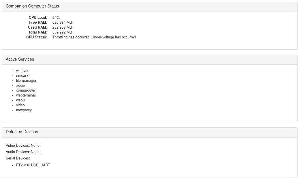Click the Video Devices: None! line
Viewport: 301px width, 180px height.
23,146
